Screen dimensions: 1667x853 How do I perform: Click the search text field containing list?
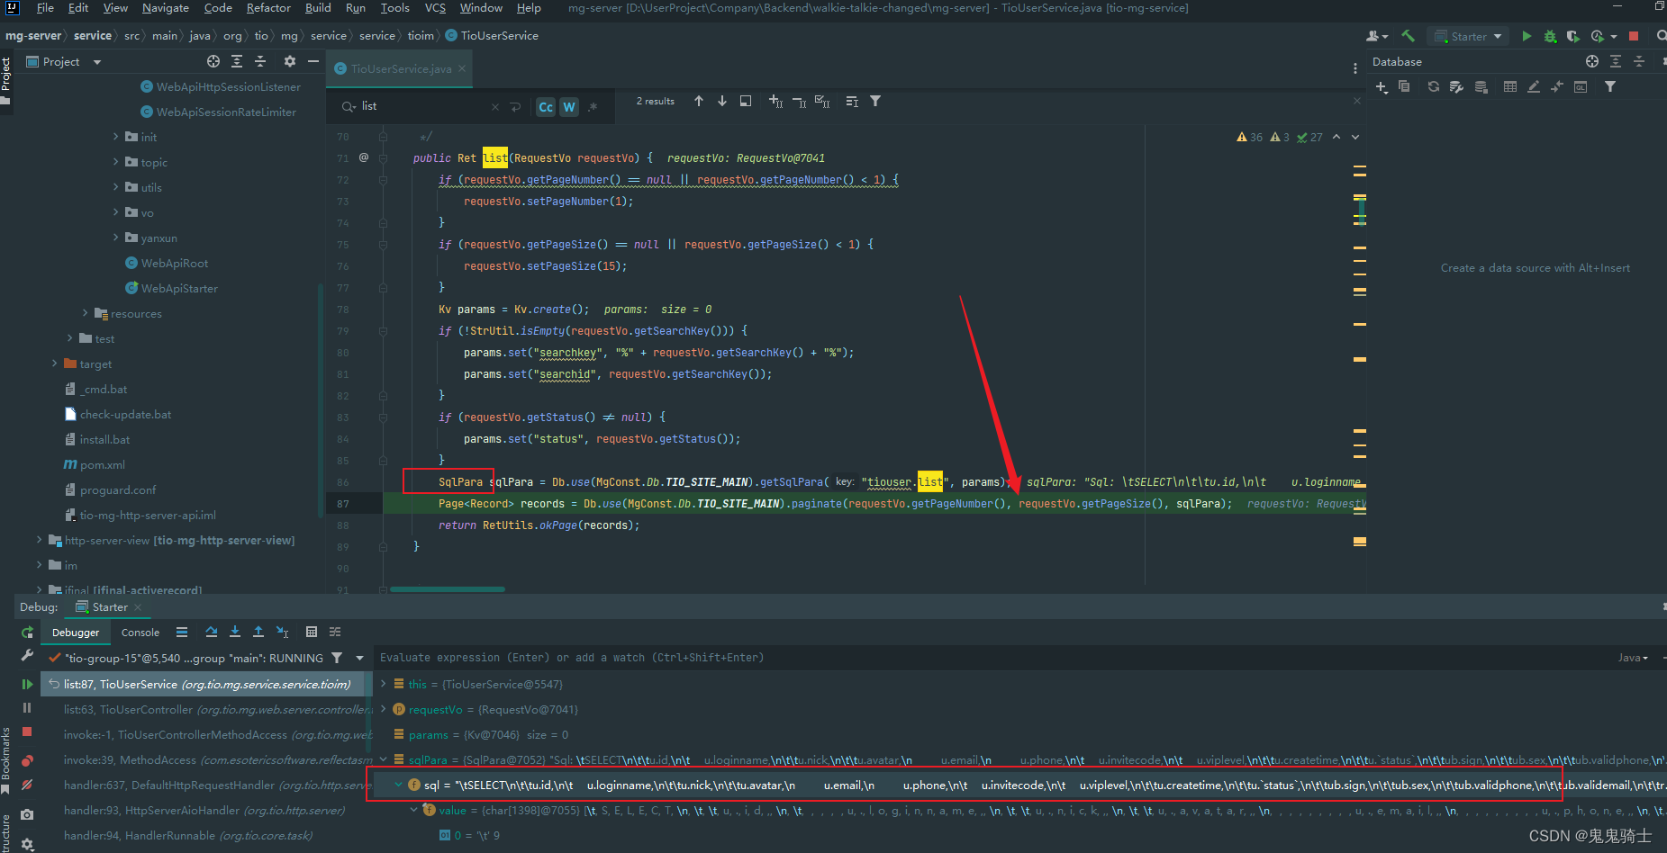click(423, 106)
